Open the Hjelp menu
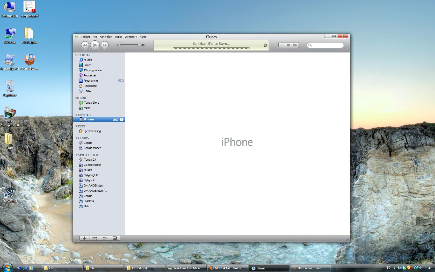 [143, 37]
